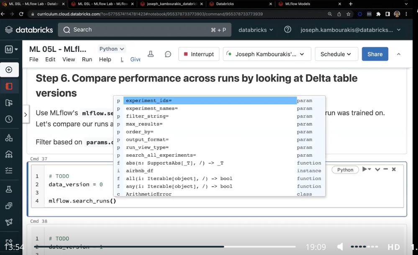
Task: Click the Share button
Action: pyautogui.click(x=374, y=54)
